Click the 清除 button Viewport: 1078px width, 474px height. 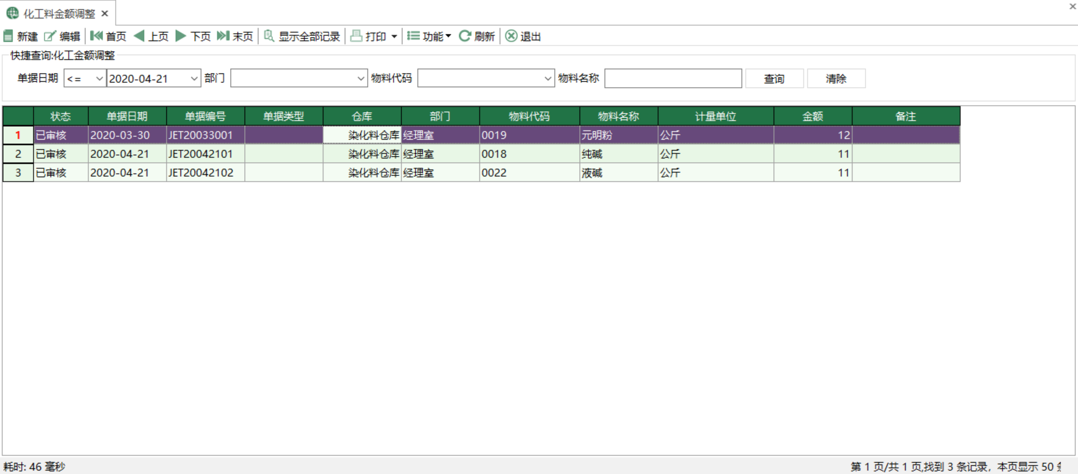836,78
